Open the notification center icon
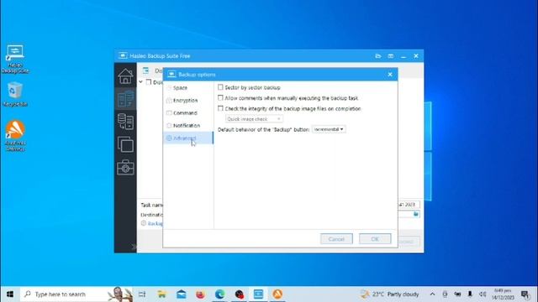Screen dimensions: 538x302 (x=525, y=294)
